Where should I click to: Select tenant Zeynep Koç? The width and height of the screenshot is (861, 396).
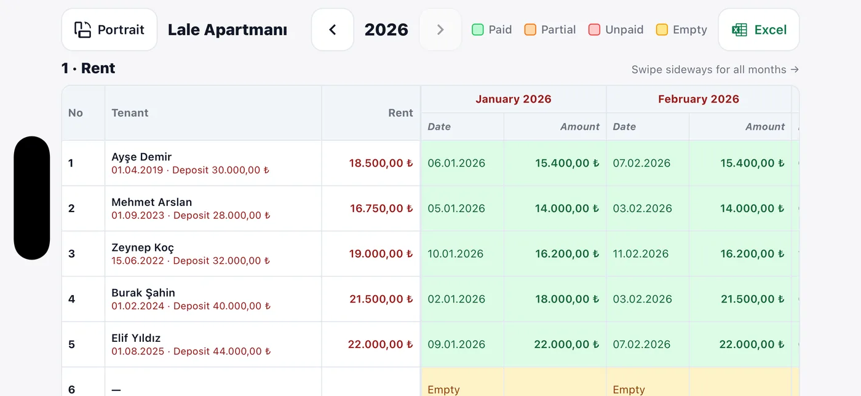pos(143,248)
